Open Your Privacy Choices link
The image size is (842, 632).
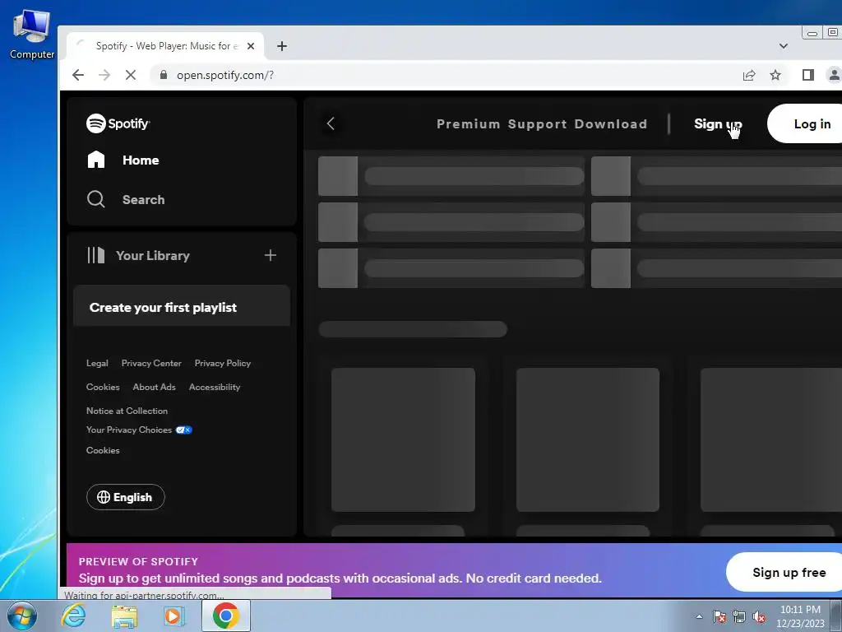[x=129, y=430]
